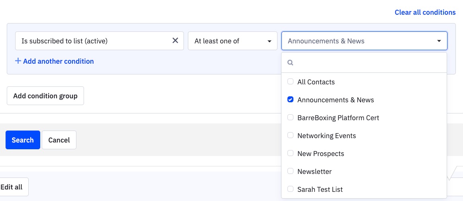Open the 'At least one of' dropdown
The width and height of the screenshot is (463, 201).
(x=232, y=41)
